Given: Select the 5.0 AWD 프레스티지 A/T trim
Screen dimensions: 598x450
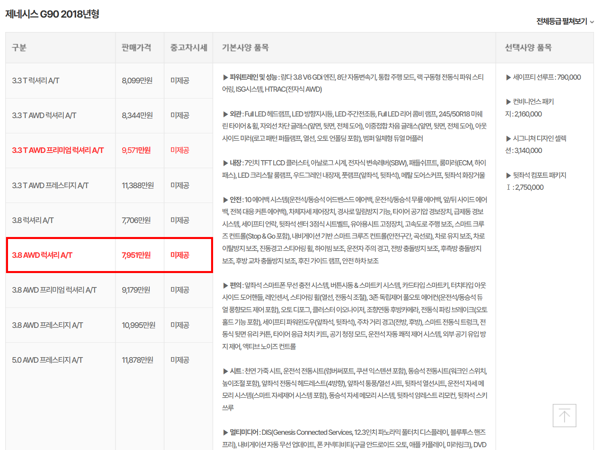Looking at the screenshot, I should [x=47, y=360].
